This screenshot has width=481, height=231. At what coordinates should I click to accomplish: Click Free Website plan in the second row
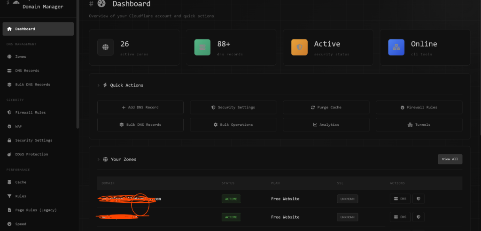[x=285, y=217]
